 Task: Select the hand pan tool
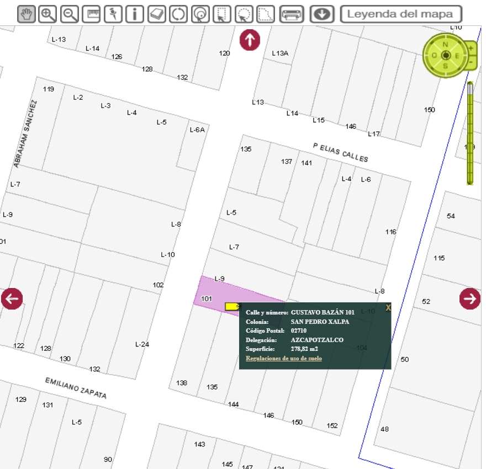26,14
